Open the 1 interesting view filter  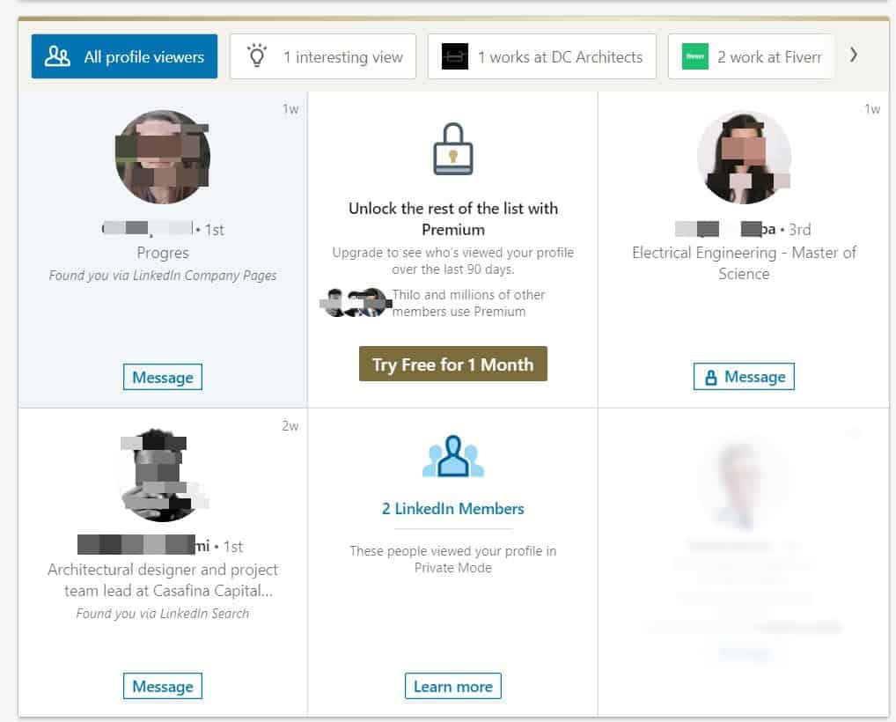click(323, 56)
